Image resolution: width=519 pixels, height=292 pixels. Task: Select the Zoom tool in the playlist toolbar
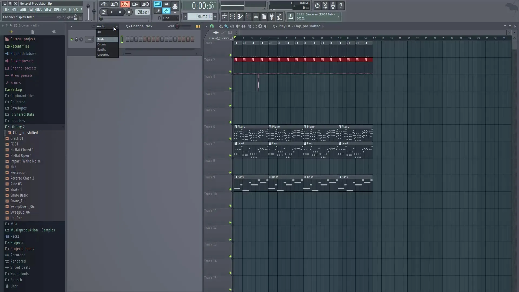[261, 26]
